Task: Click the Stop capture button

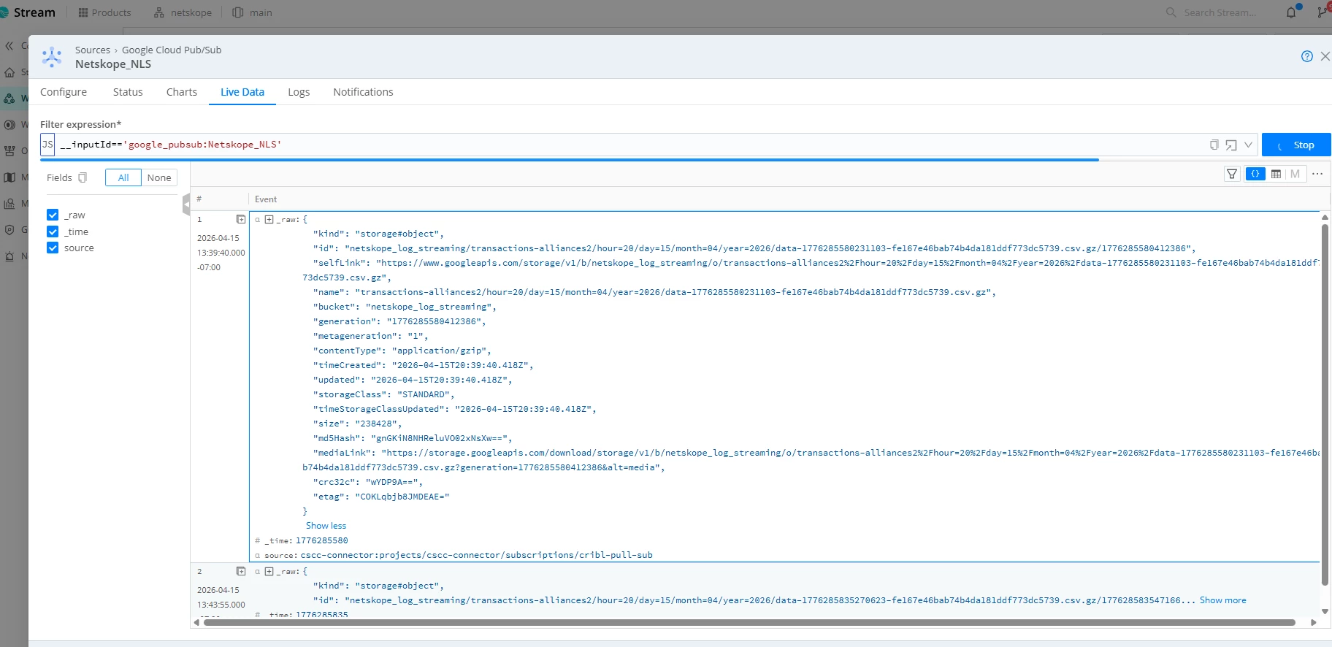Action: click(1296, 145)
